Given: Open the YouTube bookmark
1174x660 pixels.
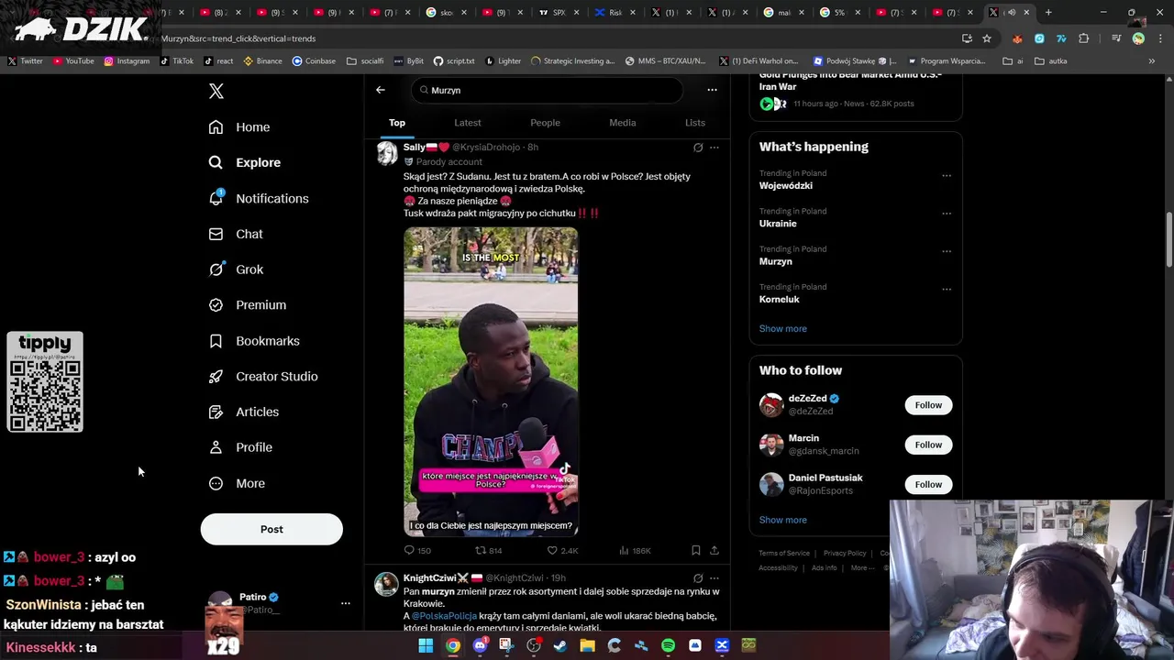Looking at the screenshot, I should [x=73, y=61].
